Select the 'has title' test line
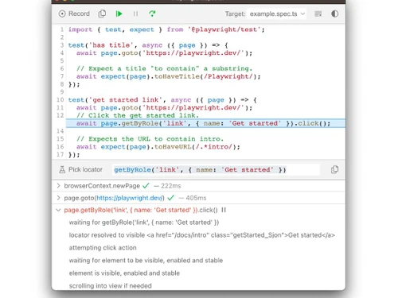398x298 pixels. point(148,45)
